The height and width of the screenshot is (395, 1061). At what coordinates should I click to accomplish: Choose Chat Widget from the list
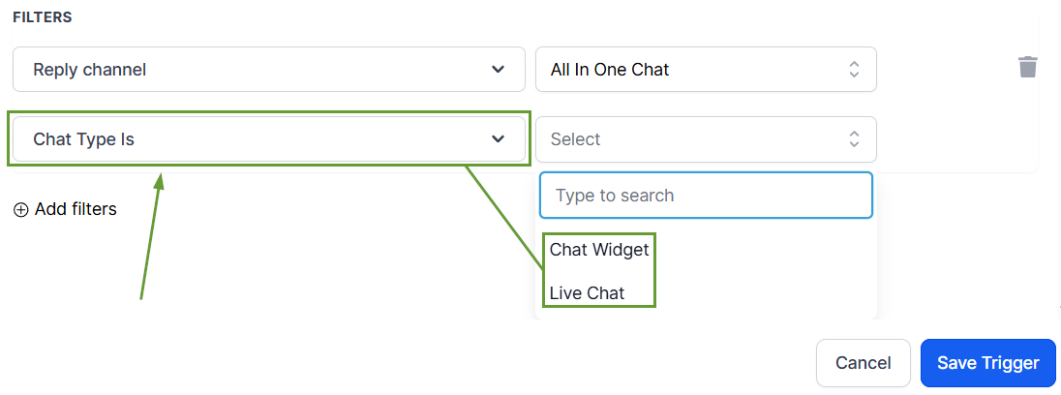(599, 249)
